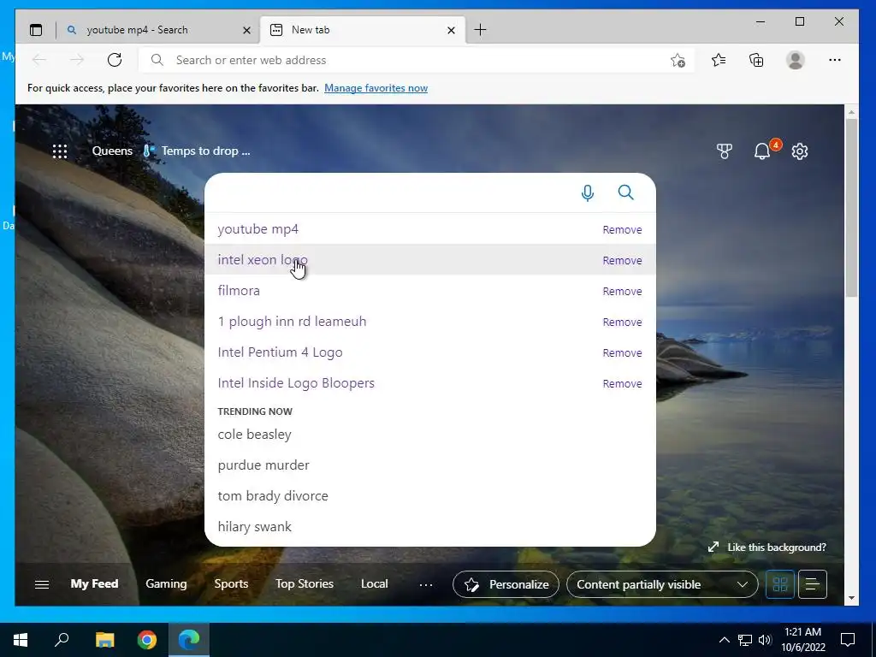Open Edge Settings and more ellipsis
876x657 pixels.
pyautogui.click(x=835, y=60)
